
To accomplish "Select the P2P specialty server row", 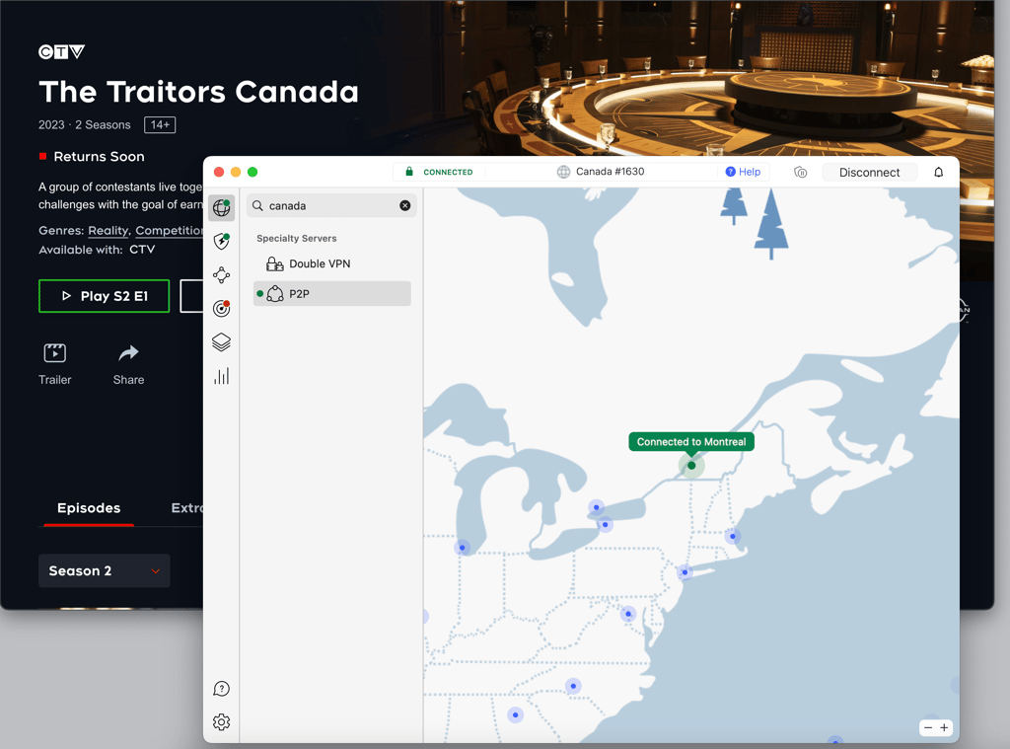I will coord(332,293).
